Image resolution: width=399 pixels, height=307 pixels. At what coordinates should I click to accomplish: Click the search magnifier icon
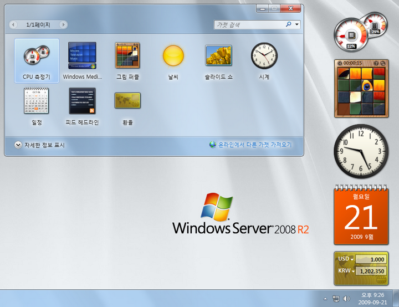[288, 24]
